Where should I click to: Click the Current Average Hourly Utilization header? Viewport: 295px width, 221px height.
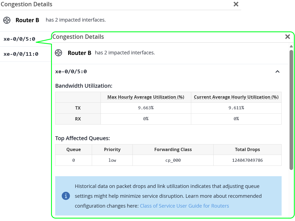pyautogui.click(x=236, y=97)
